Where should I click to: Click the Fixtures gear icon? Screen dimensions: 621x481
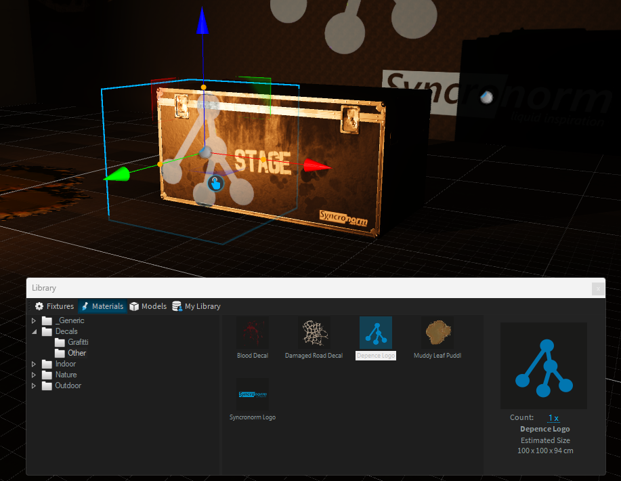tap(39, 306)
